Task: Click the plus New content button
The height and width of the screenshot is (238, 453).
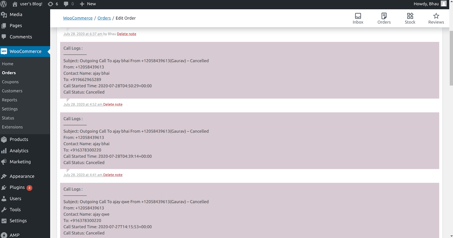Action: 88,4
